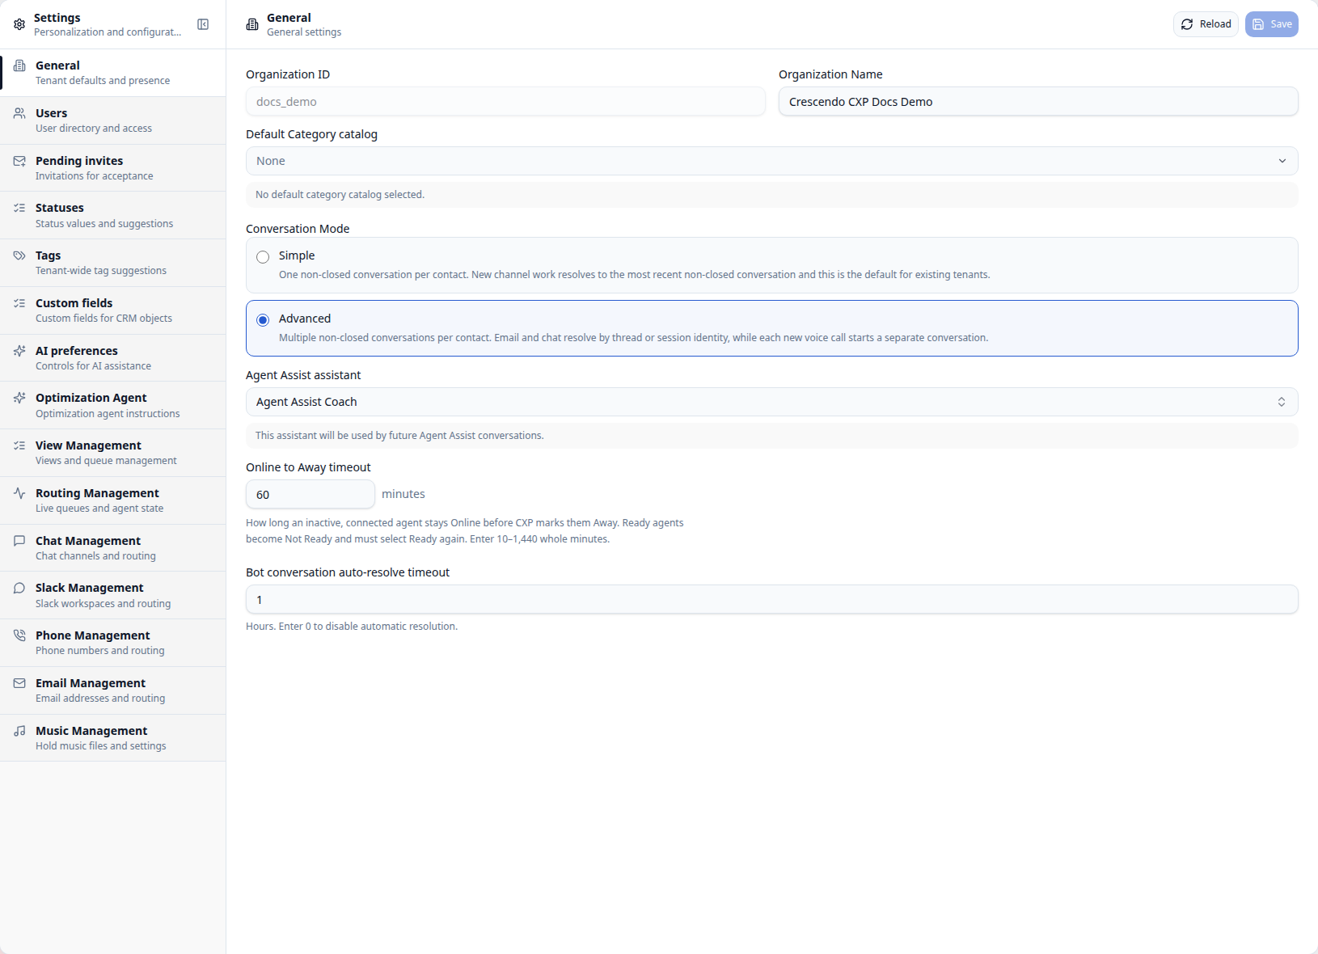Select the General settings section
This screenshot has width=1318, height=954.
[112, 73]
